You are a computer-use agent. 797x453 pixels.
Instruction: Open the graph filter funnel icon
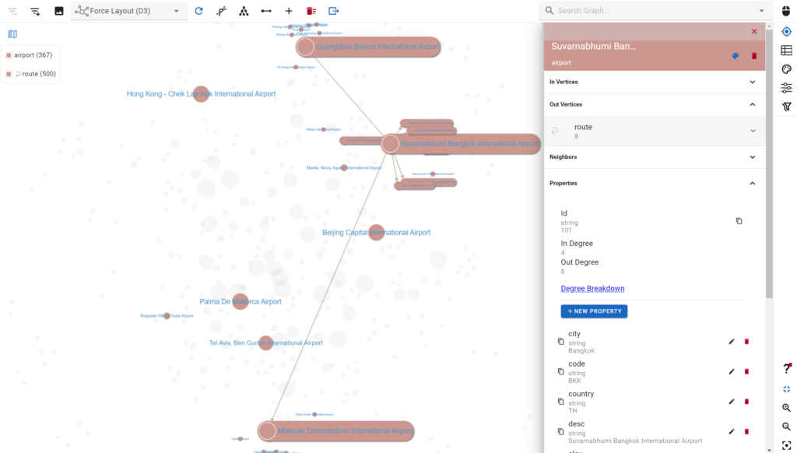click(x=786, y=106)
